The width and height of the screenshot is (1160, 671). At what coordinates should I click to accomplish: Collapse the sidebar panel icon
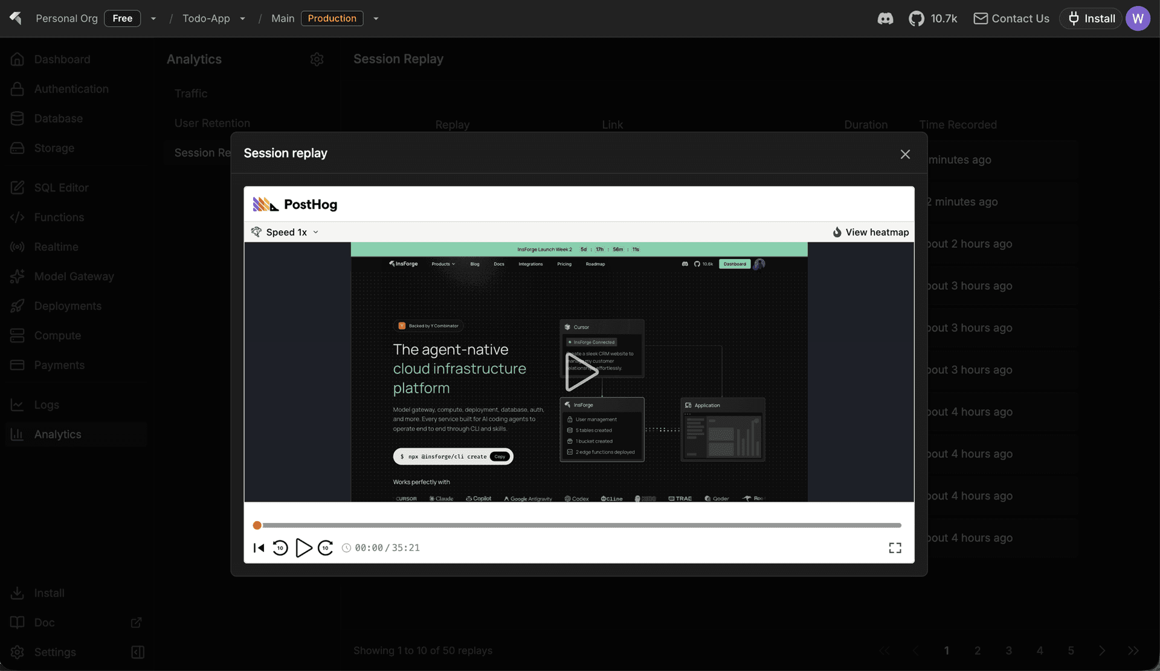138,652
